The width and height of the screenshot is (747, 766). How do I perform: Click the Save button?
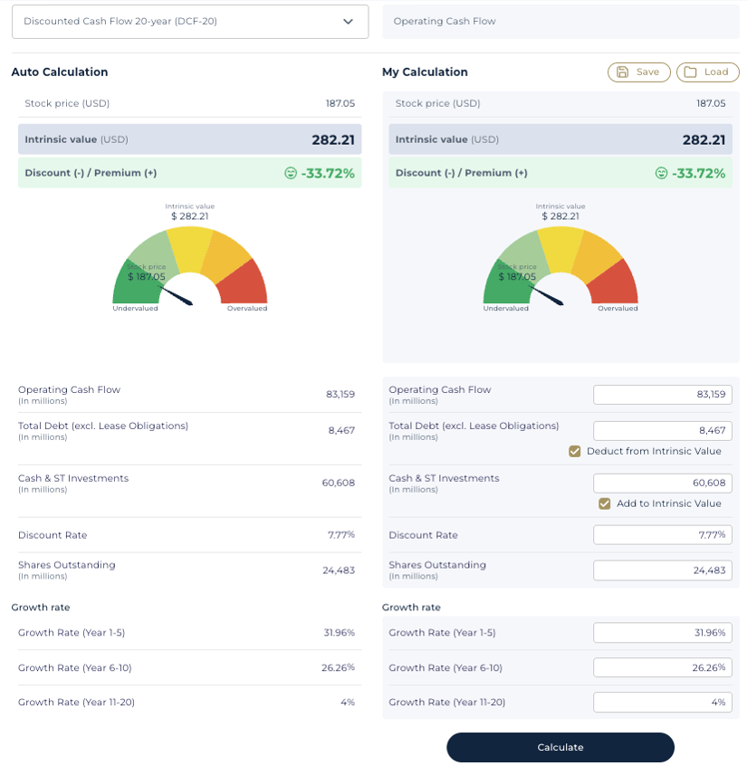[638, 72]
